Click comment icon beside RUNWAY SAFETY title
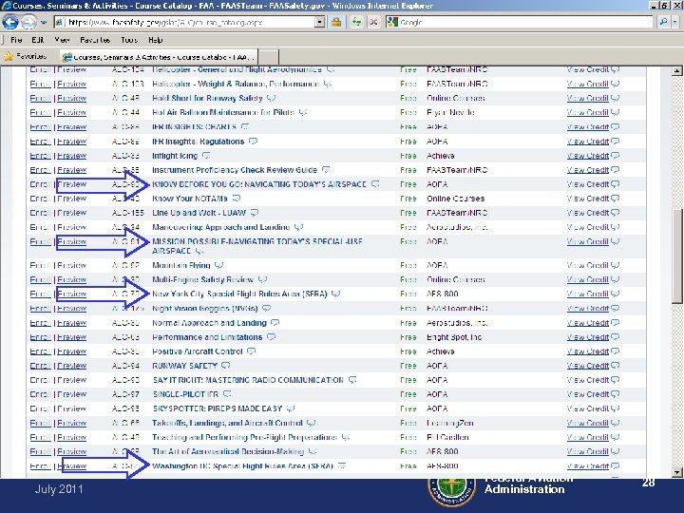The width and height of the screenshot is (684, 513). click(225, 366)
